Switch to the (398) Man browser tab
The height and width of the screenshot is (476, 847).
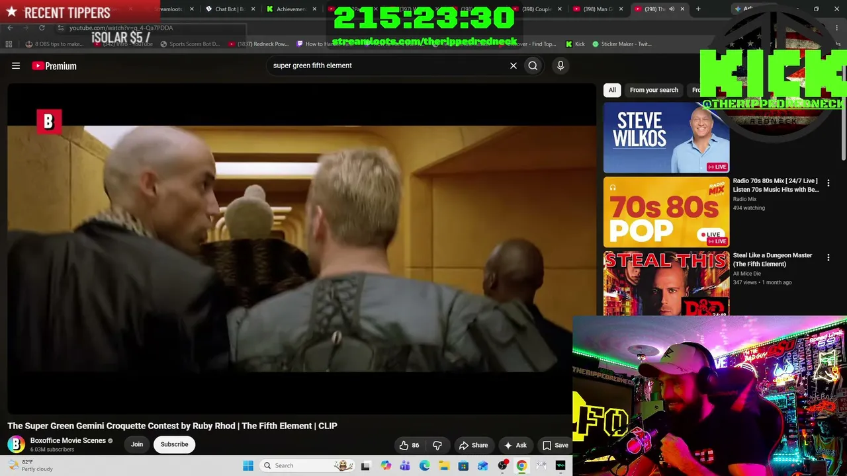[598, 9]
